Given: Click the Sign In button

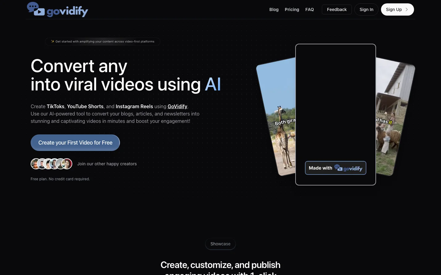Looking at the screenshot, I should coord(366,9).
